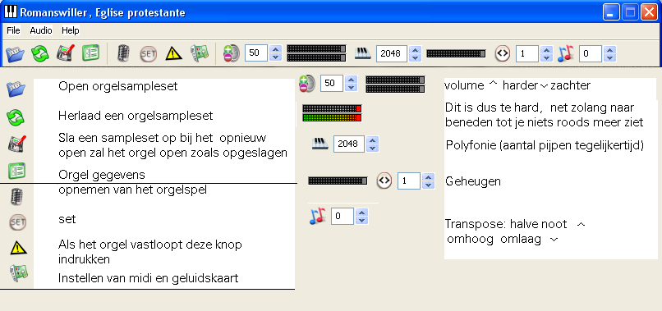Click the toolbar transpose music-notes icon
Screen dimensions: 662x311
coord(565,53)
